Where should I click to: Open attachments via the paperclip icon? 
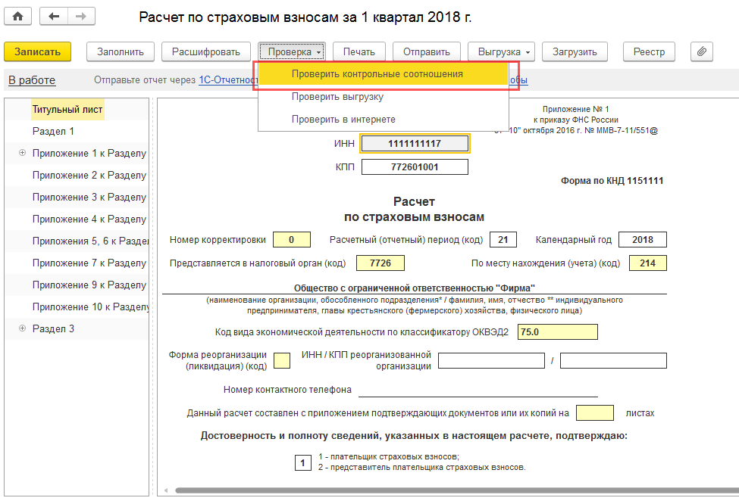click(x=701, y=51)
